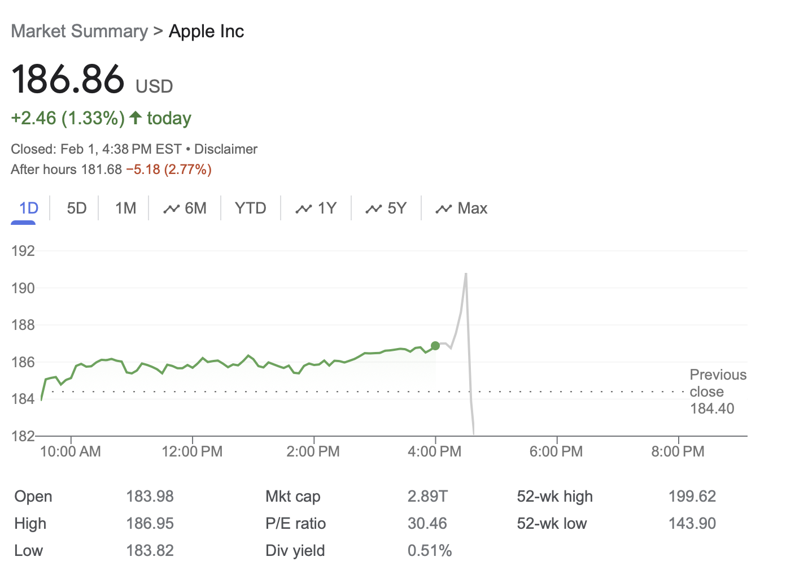795x574 pixels.
Task: Click the trend icon beside 5Y
Action: (x=373, y=209)
